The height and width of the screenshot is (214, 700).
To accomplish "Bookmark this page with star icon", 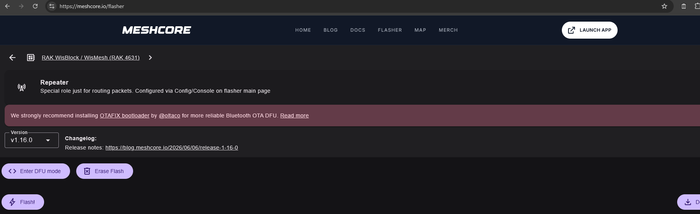I will point(664,6).
